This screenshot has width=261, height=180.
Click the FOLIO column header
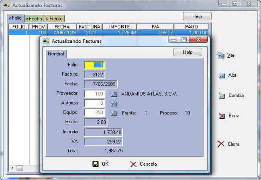[19, 27]
